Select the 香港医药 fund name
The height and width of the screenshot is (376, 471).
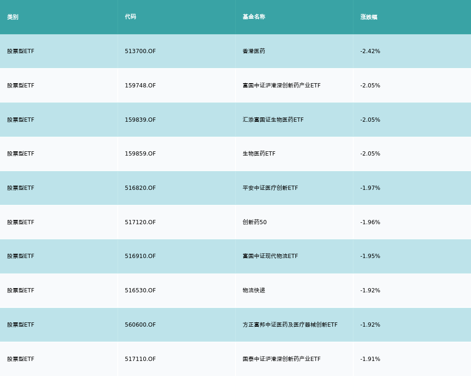pos(254,51)
